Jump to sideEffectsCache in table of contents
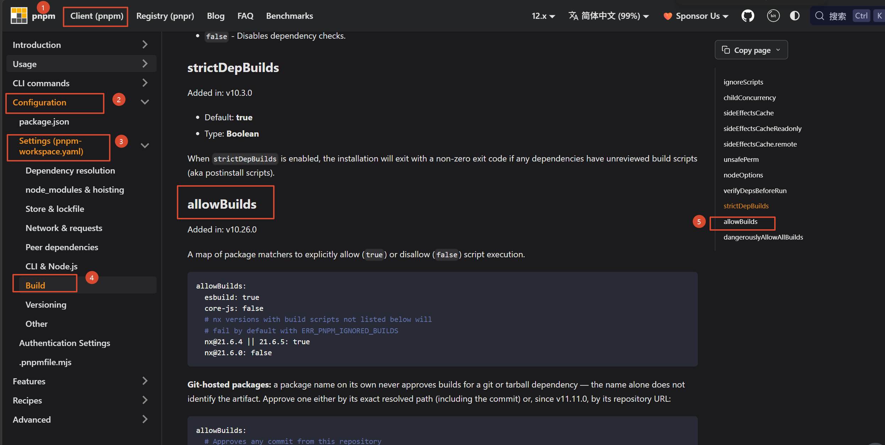 749,113
